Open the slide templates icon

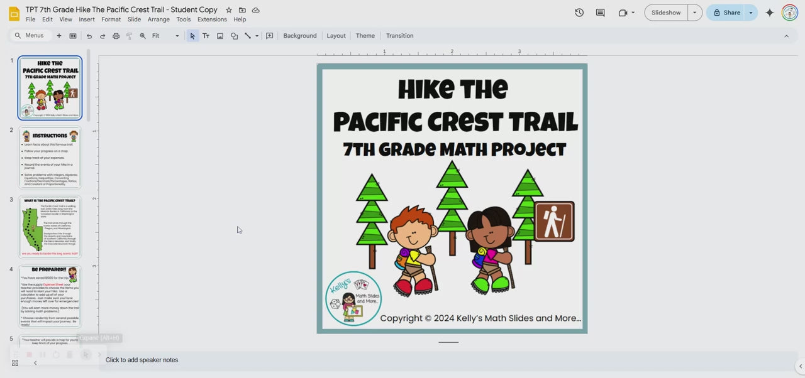tap(73, 36)
